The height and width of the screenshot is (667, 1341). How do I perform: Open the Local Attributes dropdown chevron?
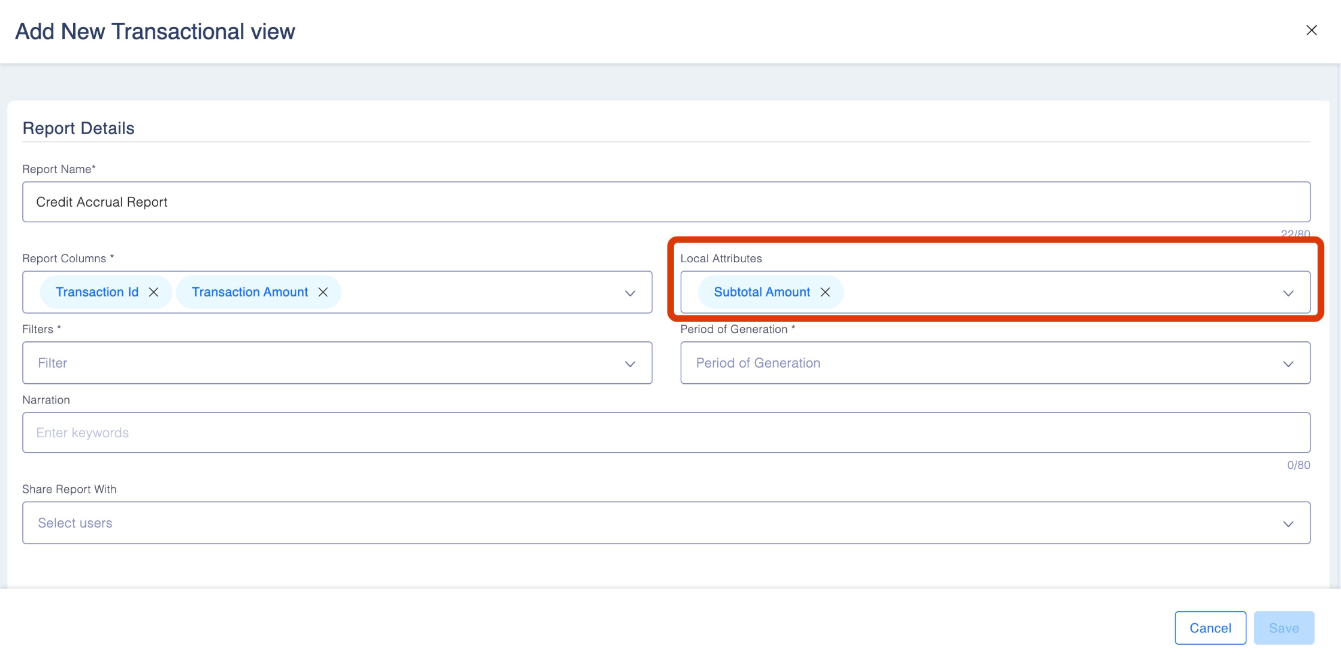[1288, 293]
